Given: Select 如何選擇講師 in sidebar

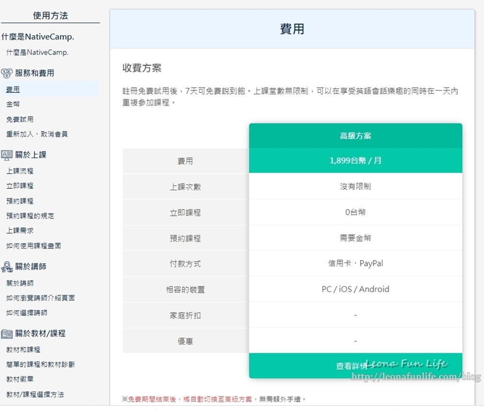Looking at the screenshot, I should coord(27,313).
